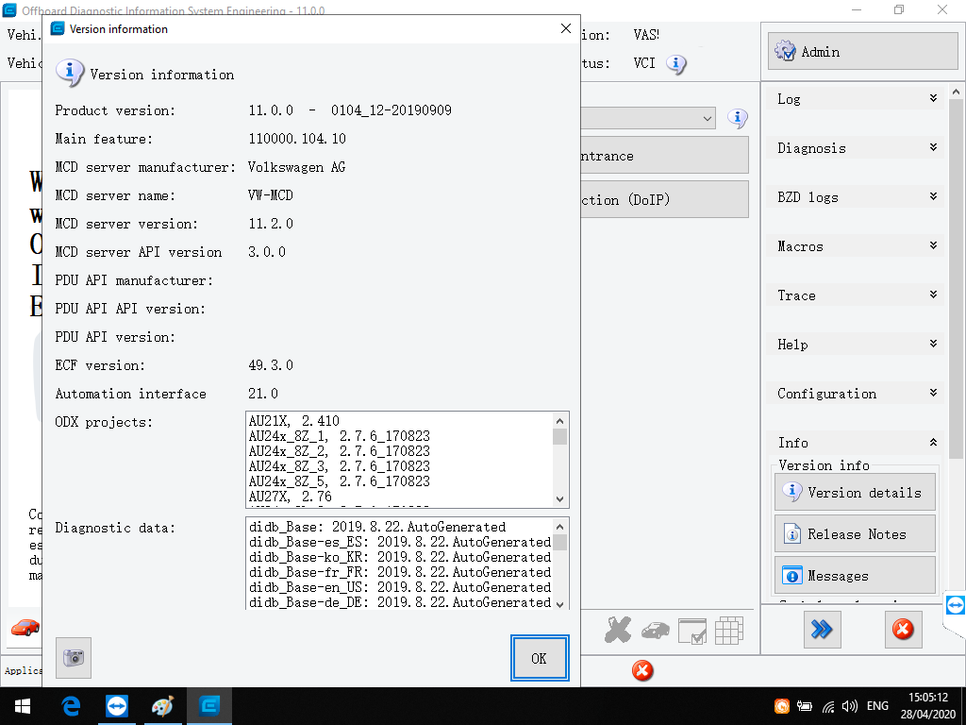Click the ENG language indicator
The width and height of the screenshot is (966, 725).
click(877, 706)
